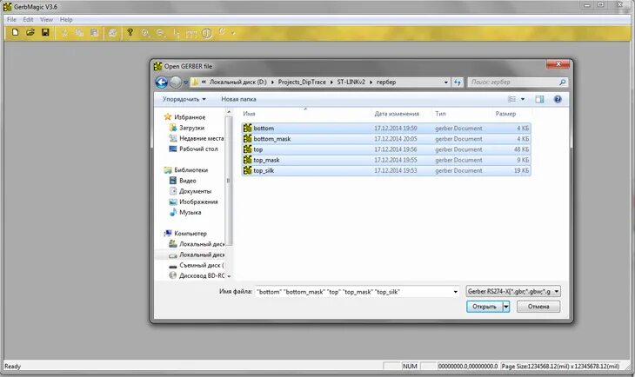Open dialog help blue question icon
The height and width of the screenshot is (377, 635).
click(558, 99)
